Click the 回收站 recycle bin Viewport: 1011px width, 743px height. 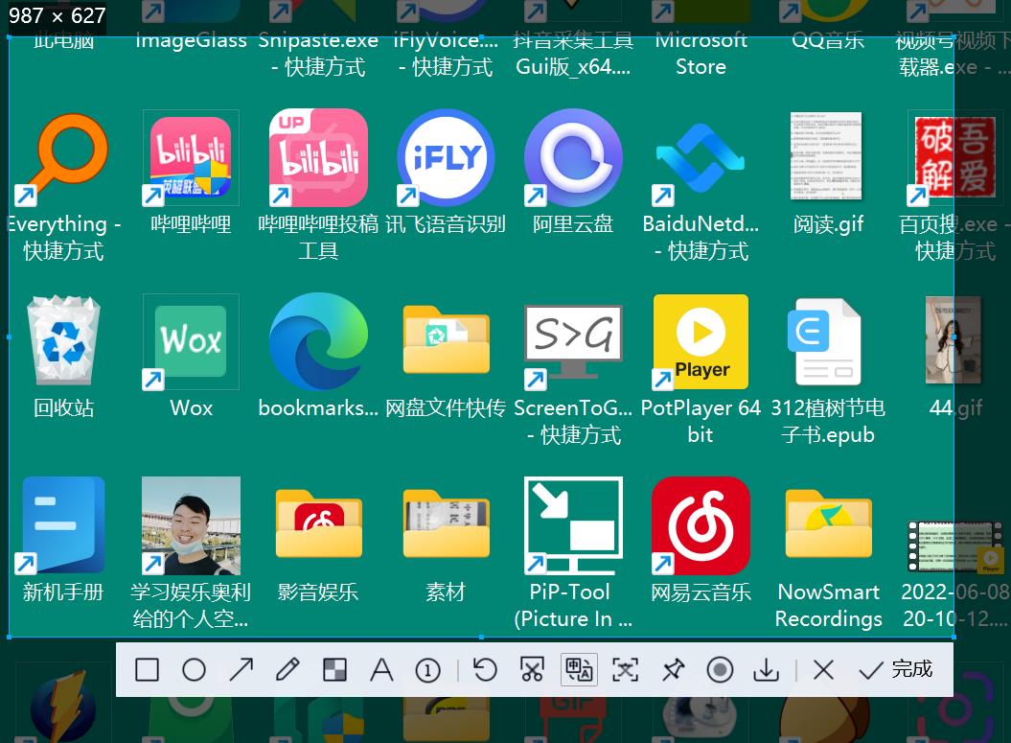coord(63,341)
